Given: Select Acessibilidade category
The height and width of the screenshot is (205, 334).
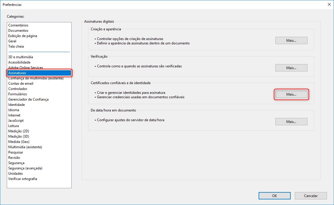Looking at the screenshot, I should (x=19, y=62).
